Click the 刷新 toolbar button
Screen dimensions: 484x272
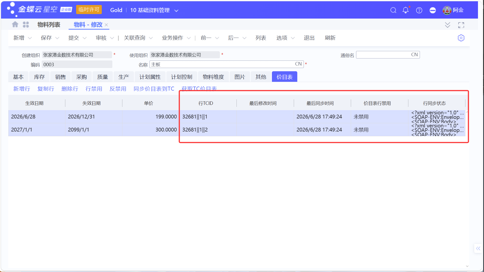(x=330, y=38)
